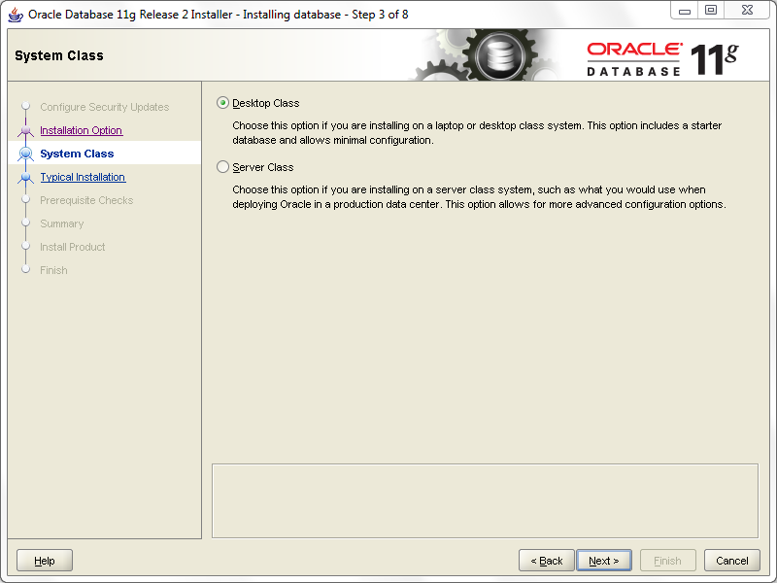Click the database gear emblem in header
The width and height of the screenshot is (777, 583).
pos(499,55)
